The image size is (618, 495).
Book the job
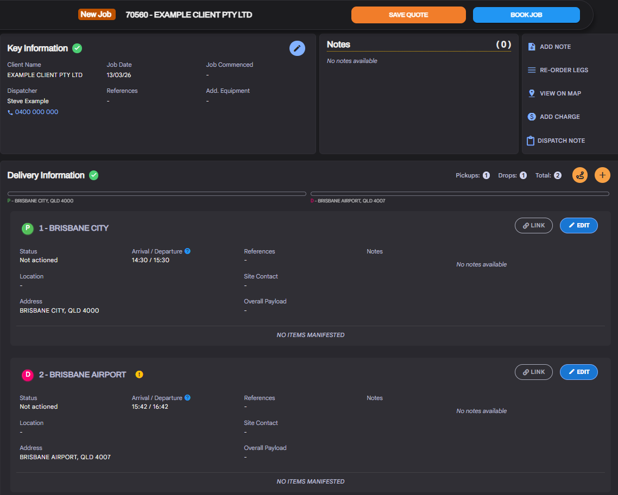pos(526,15)
